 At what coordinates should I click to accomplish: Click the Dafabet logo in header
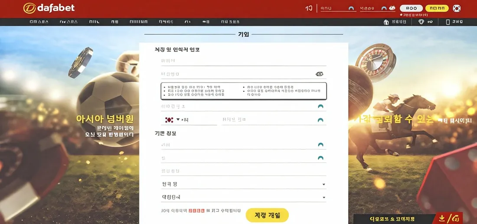click(x=49, y=8)
